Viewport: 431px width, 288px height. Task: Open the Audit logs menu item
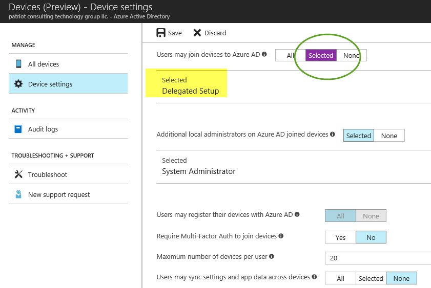[43, 129]
